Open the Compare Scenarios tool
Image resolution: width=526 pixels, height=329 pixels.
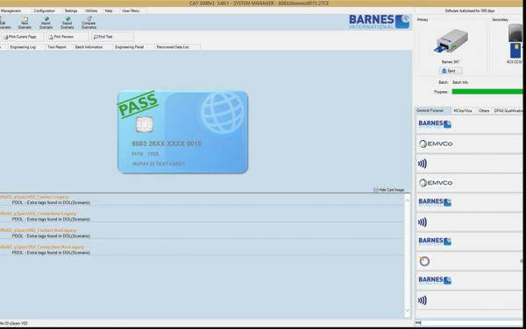89,23
